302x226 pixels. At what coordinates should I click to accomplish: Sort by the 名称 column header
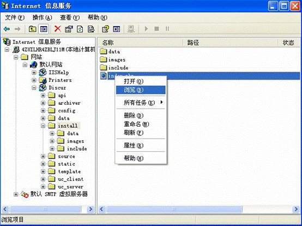pyautogui.click(x=140, y=43)
